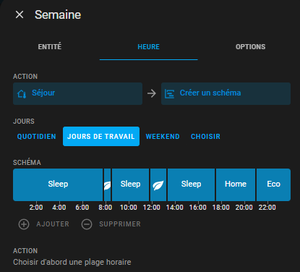Click the plus circle icon for Ajouter
300x272 pixels.
tap(24, 224)
